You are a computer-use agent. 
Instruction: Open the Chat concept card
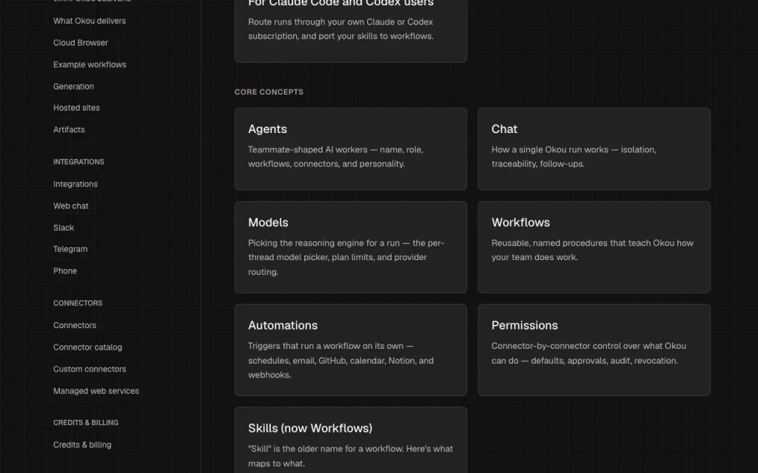pos(594,149)
